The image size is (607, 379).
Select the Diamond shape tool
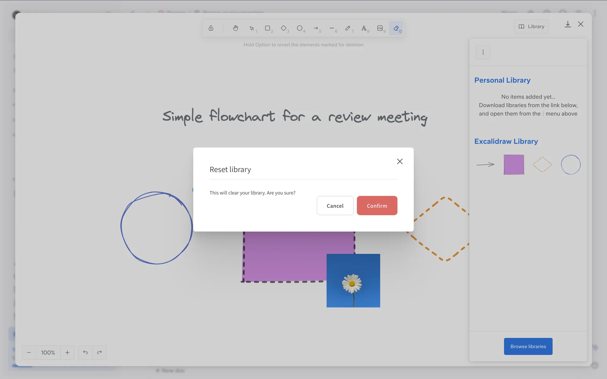click(284, 28)
